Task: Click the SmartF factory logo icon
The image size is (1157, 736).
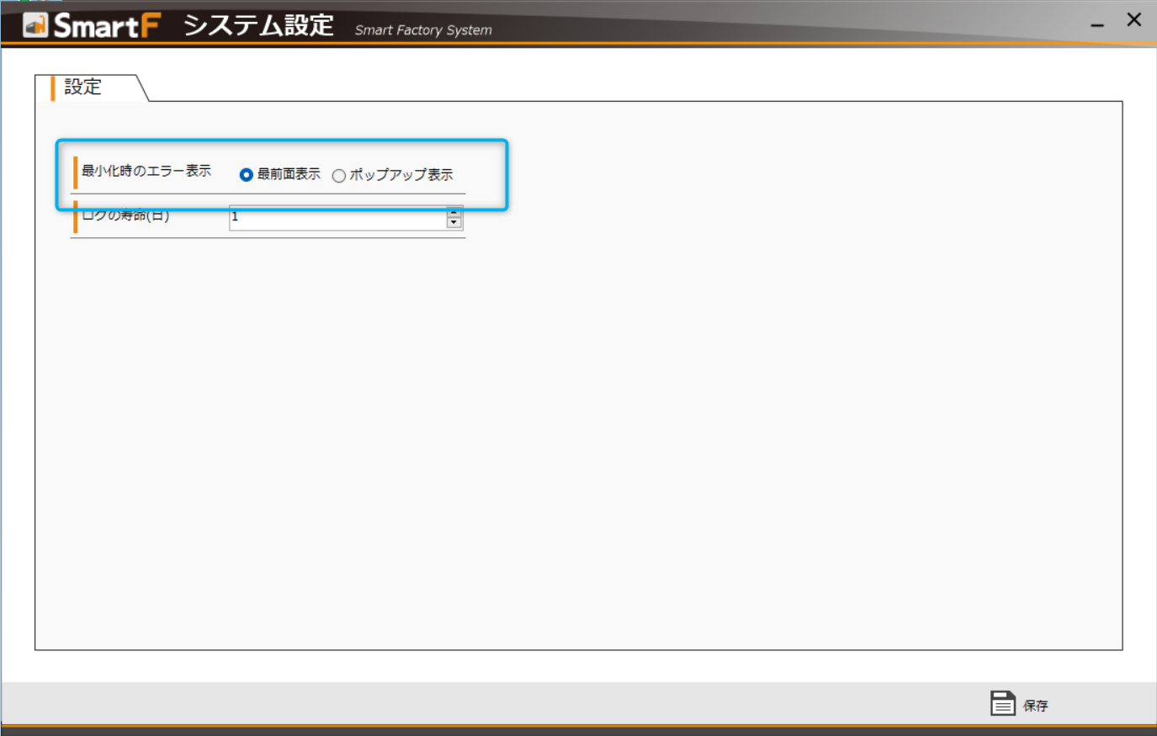Action: (x=35, y=25)
